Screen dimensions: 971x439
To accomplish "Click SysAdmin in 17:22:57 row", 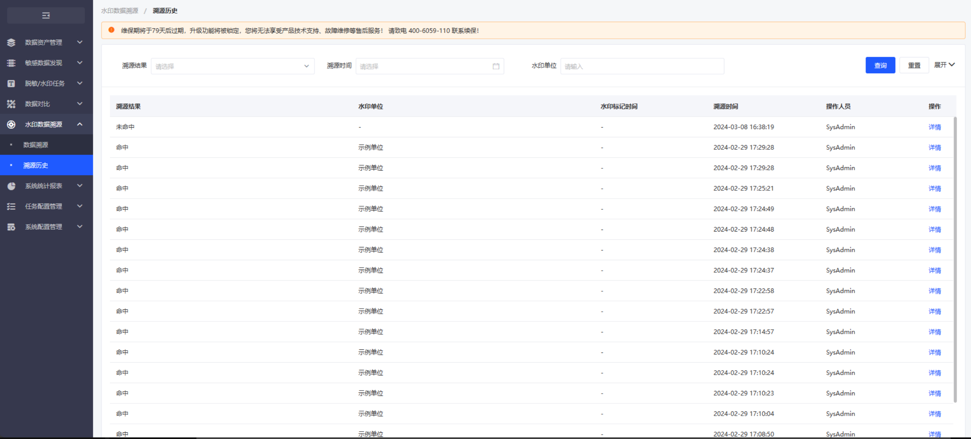I will coord(840,311).
